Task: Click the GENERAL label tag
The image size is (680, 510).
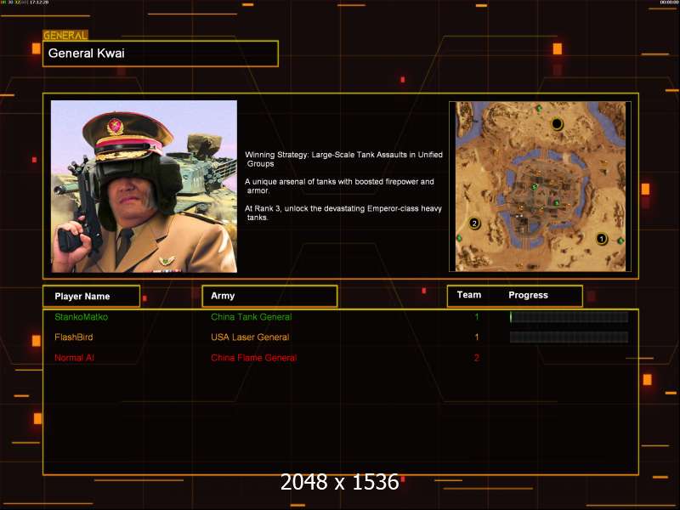Action: pyautogui.click(x=65, y=36)
